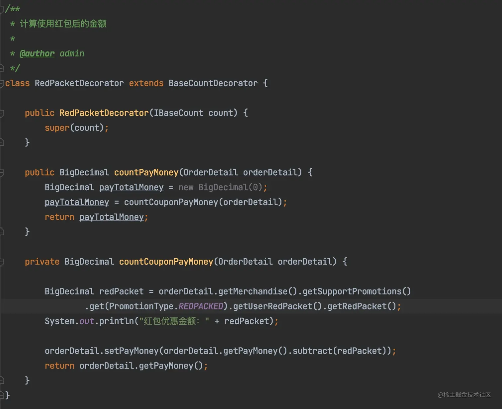Click the grayed "new BigDecimal(0)" expression
502x409 pixels.
pyautogui.click(x=220, y=187)
